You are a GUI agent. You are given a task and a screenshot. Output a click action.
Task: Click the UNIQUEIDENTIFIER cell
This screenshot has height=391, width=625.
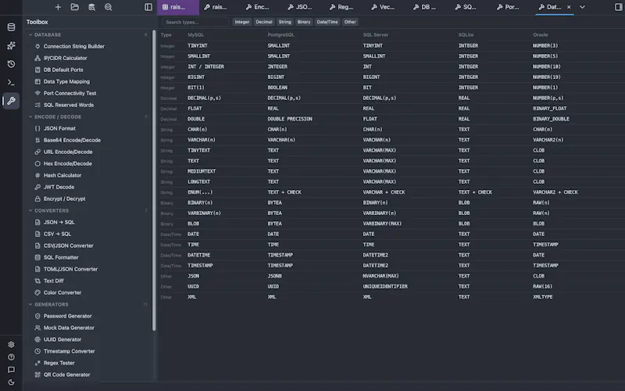point(385,286)
